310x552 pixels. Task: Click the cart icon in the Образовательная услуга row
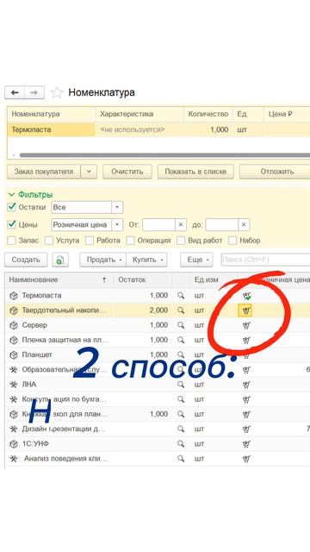pyautogui.click(x=246, y=370)
